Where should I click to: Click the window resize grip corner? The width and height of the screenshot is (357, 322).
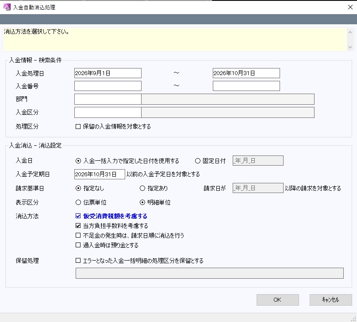tap(353, 319)
